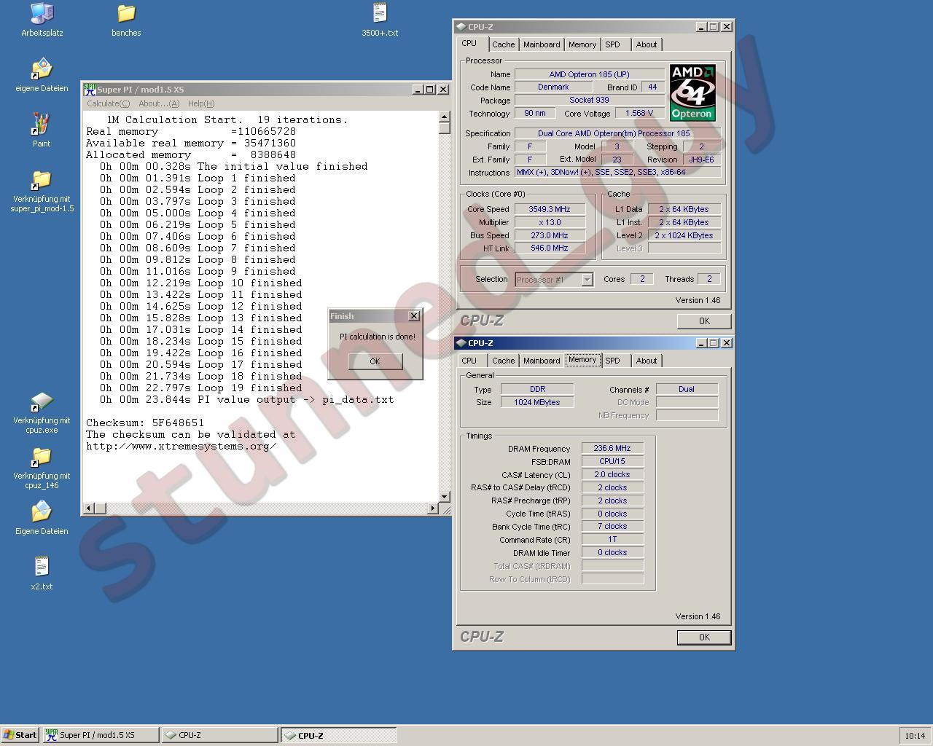Switch to Cache tab in upper CPU-Z
Viewport: 933px width, 746px height.
pos(503,44)
